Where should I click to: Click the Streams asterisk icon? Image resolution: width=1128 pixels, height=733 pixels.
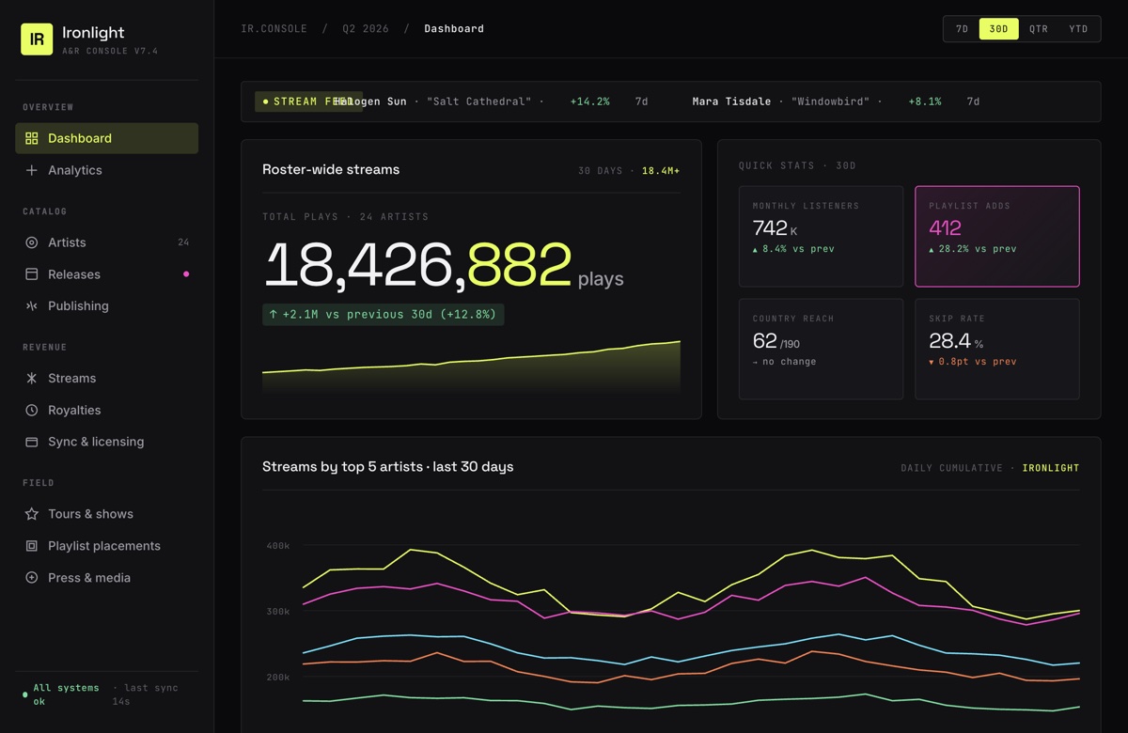point(32,379)
